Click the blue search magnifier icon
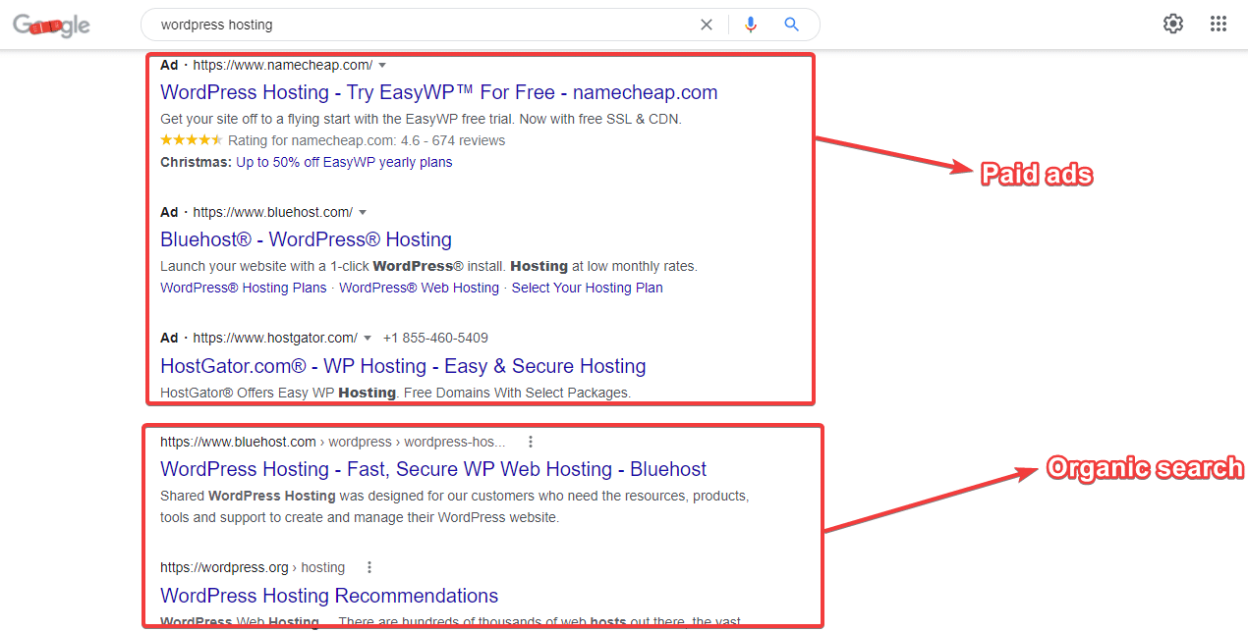The width and height of the screenshot is (1248, 632). tap(791, 25)
